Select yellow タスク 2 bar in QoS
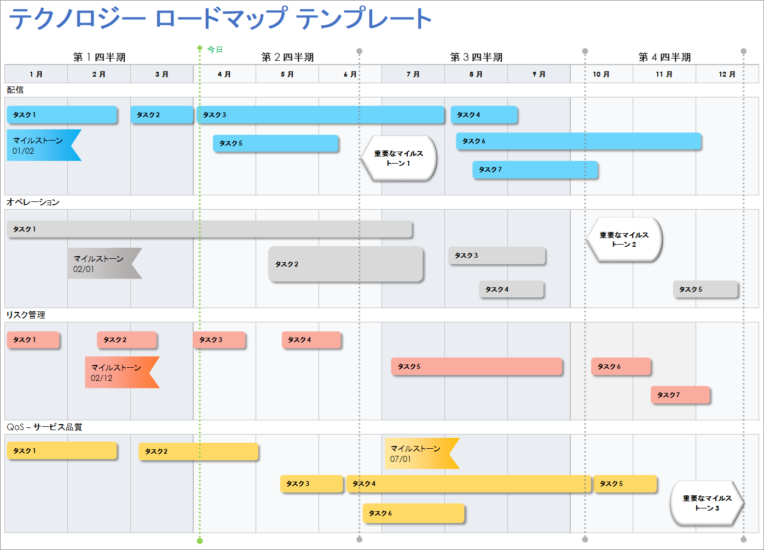Image resolution: width=764 pixels, height=550 pixels. click(198, 451)
